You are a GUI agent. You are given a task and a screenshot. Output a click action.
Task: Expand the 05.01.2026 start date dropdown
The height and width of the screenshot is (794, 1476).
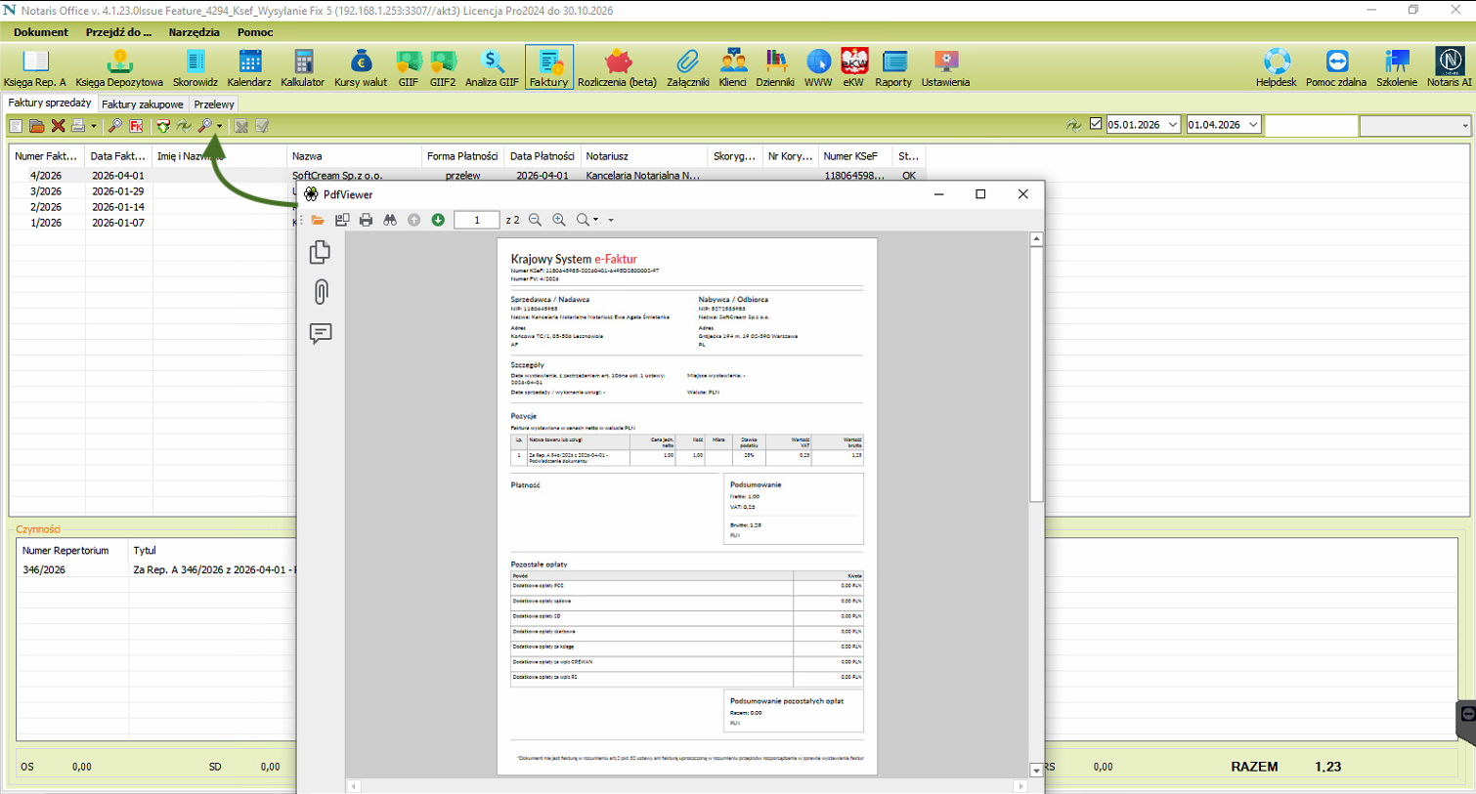coord(1172,125)
